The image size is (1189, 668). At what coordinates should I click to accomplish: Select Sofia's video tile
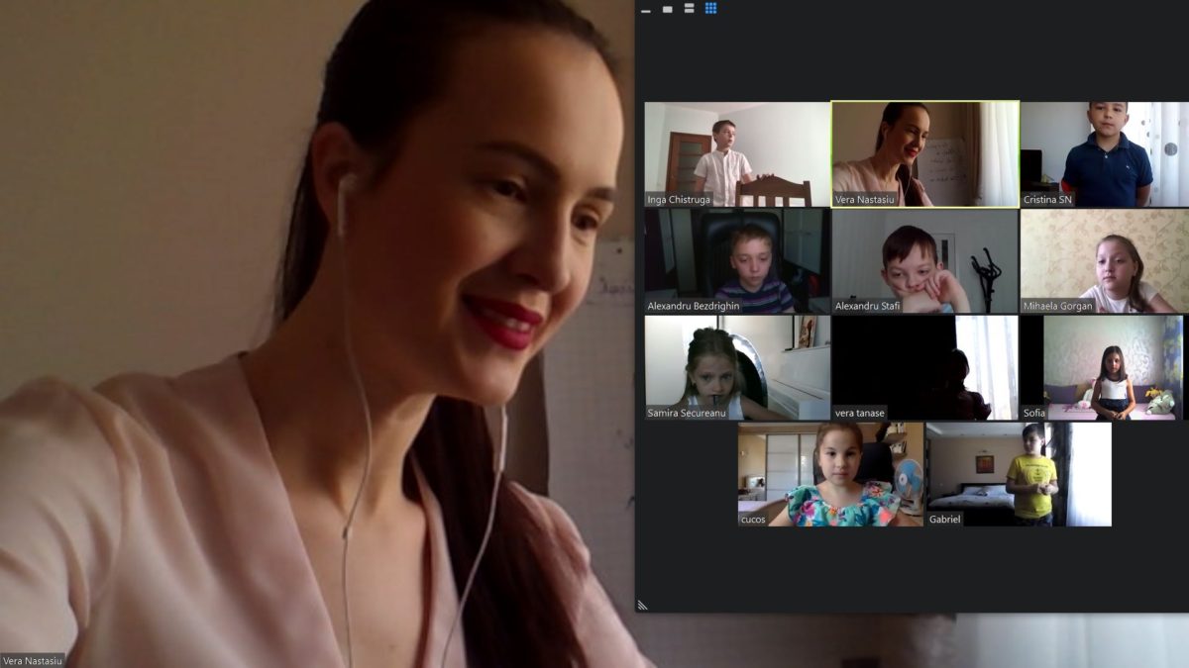coord(1103,368)
